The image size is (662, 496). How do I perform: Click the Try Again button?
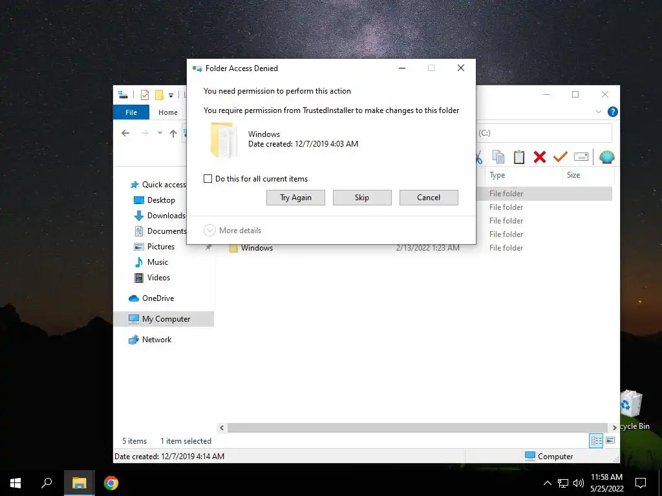pos(295,198)
